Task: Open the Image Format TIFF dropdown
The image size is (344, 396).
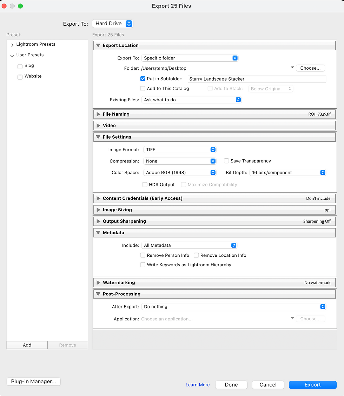Action: tap(179, 149)
